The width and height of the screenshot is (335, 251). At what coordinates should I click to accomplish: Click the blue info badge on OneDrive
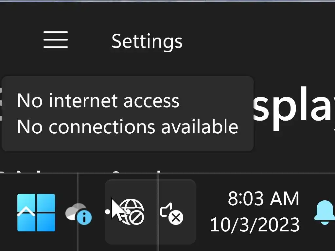84,218
